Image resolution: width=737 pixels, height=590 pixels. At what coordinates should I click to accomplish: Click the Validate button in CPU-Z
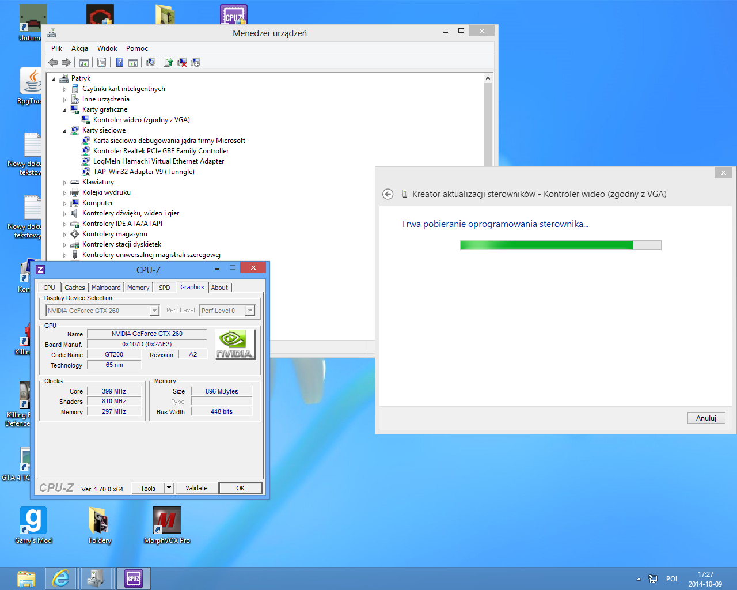point(196,488)
